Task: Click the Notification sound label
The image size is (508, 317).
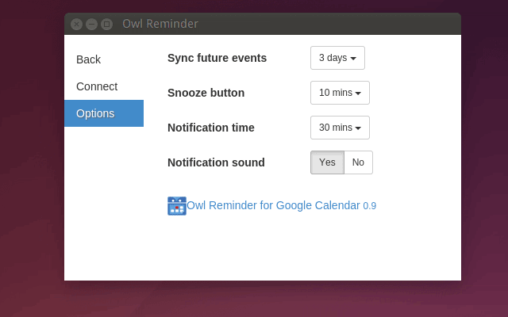Action: coord(216,162)
